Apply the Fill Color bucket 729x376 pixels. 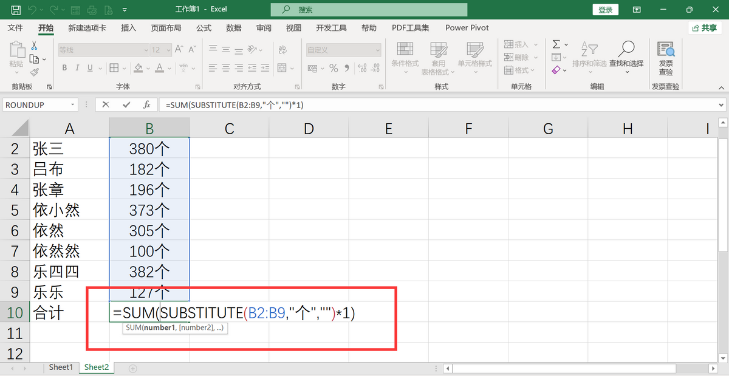pyautogui.click(x=138, y=67)
